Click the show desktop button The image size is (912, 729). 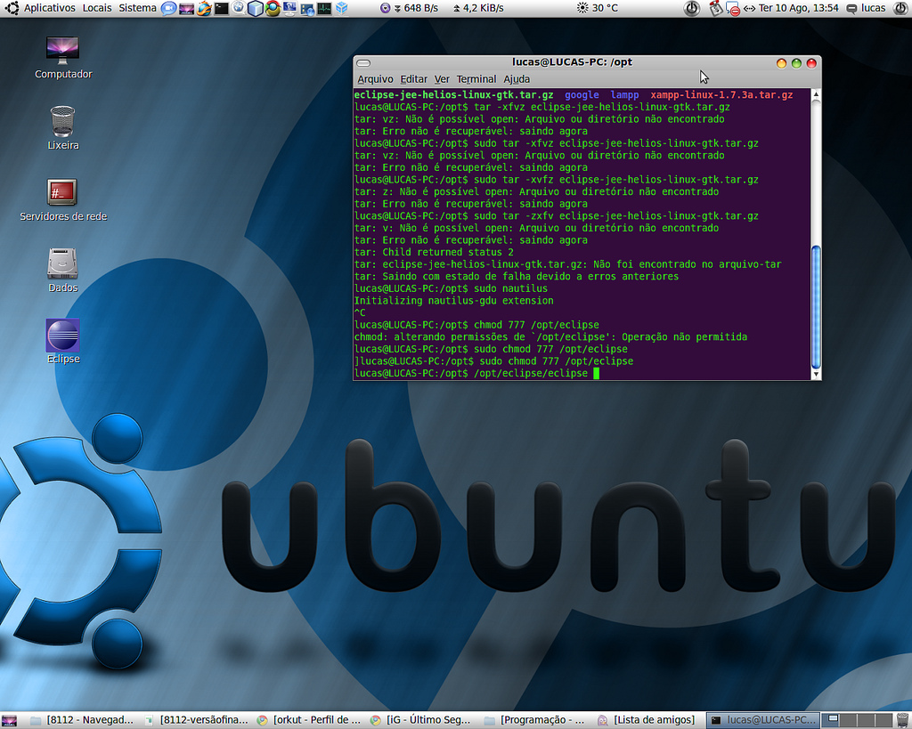tap(9, 721)
